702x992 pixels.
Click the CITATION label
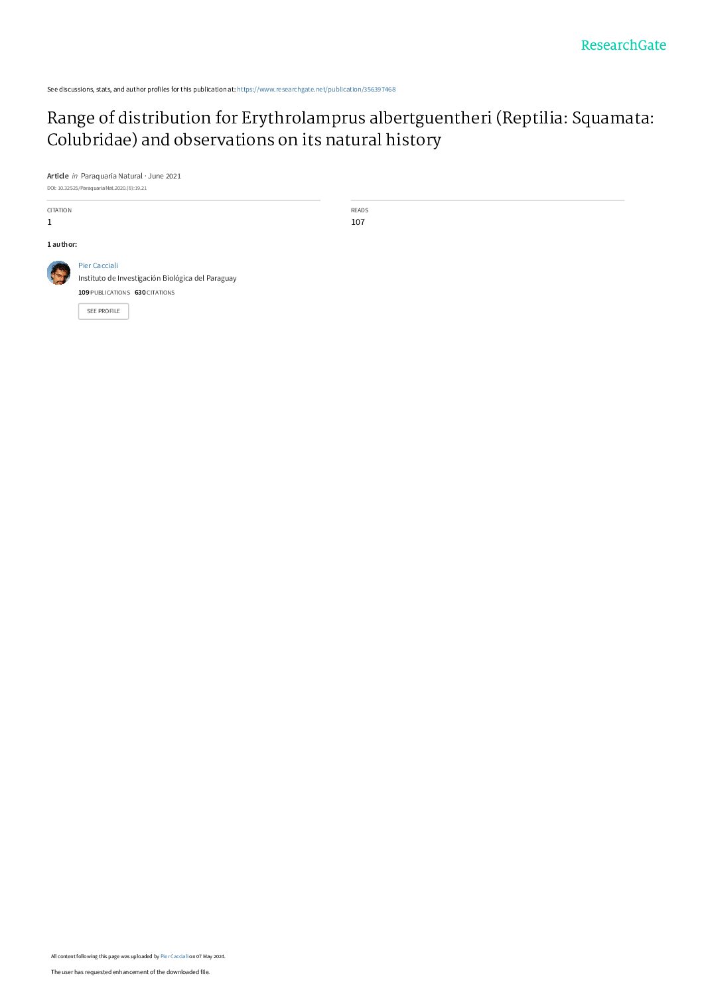coord(59,210)
